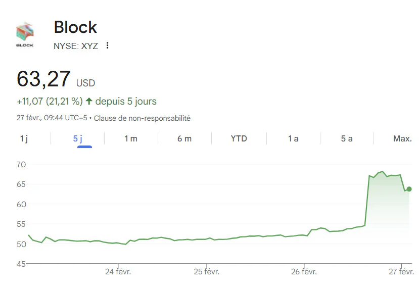Click the Block company logo

pos(25,35)
